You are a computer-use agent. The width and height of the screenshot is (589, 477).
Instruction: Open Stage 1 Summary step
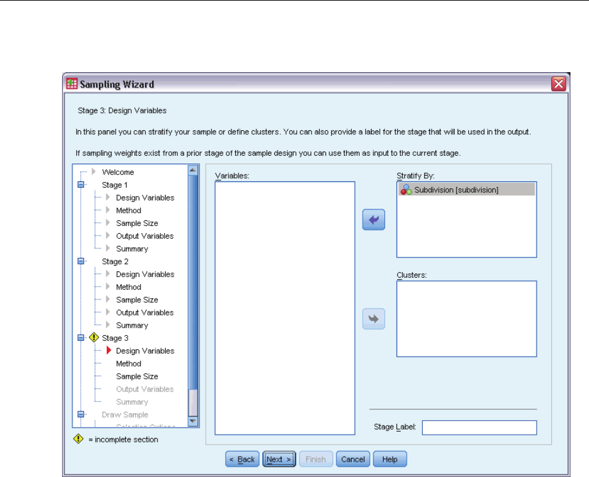click(x=132, y=248)
